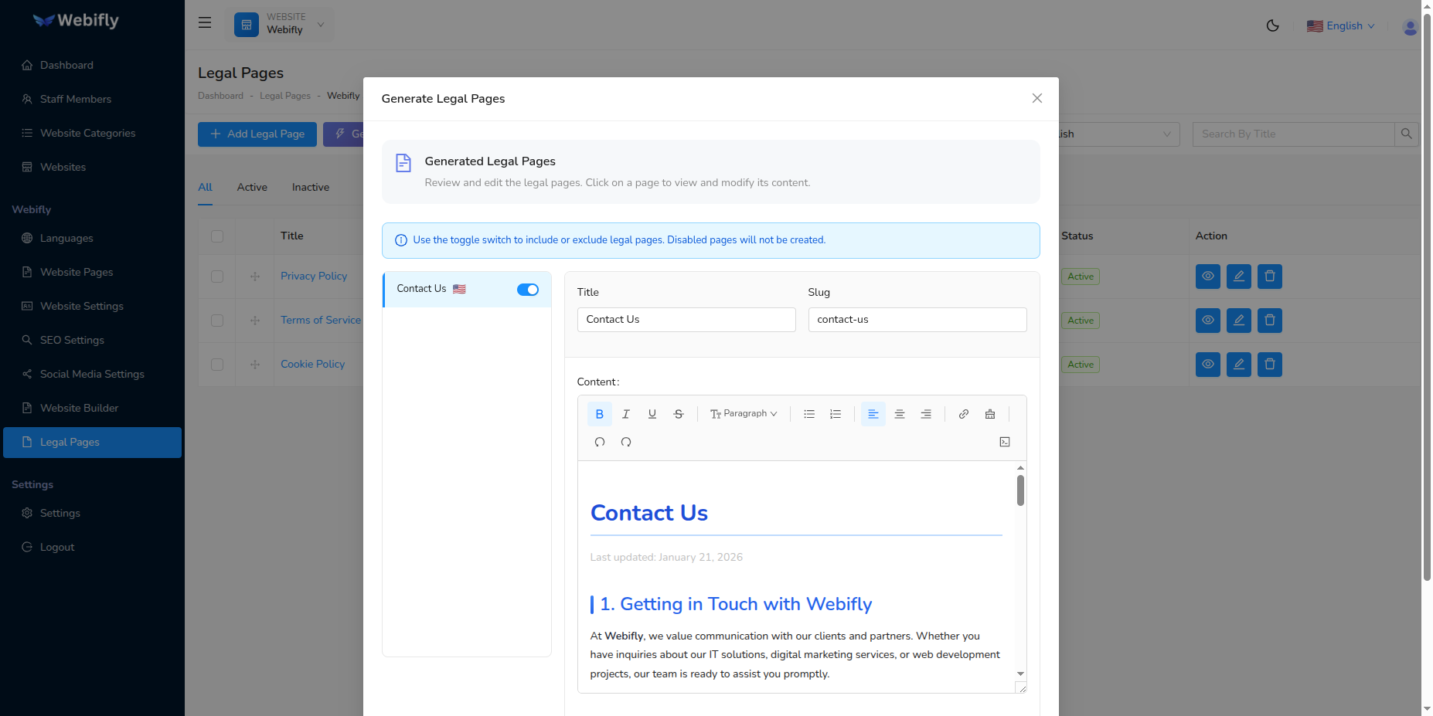Check the Terms of Service row checkbox
The width and height of the screenshot is (1433, 716).
tap(216, 320)
